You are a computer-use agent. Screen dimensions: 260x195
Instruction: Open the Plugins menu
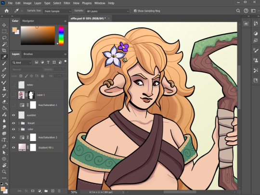pos(87,3)
